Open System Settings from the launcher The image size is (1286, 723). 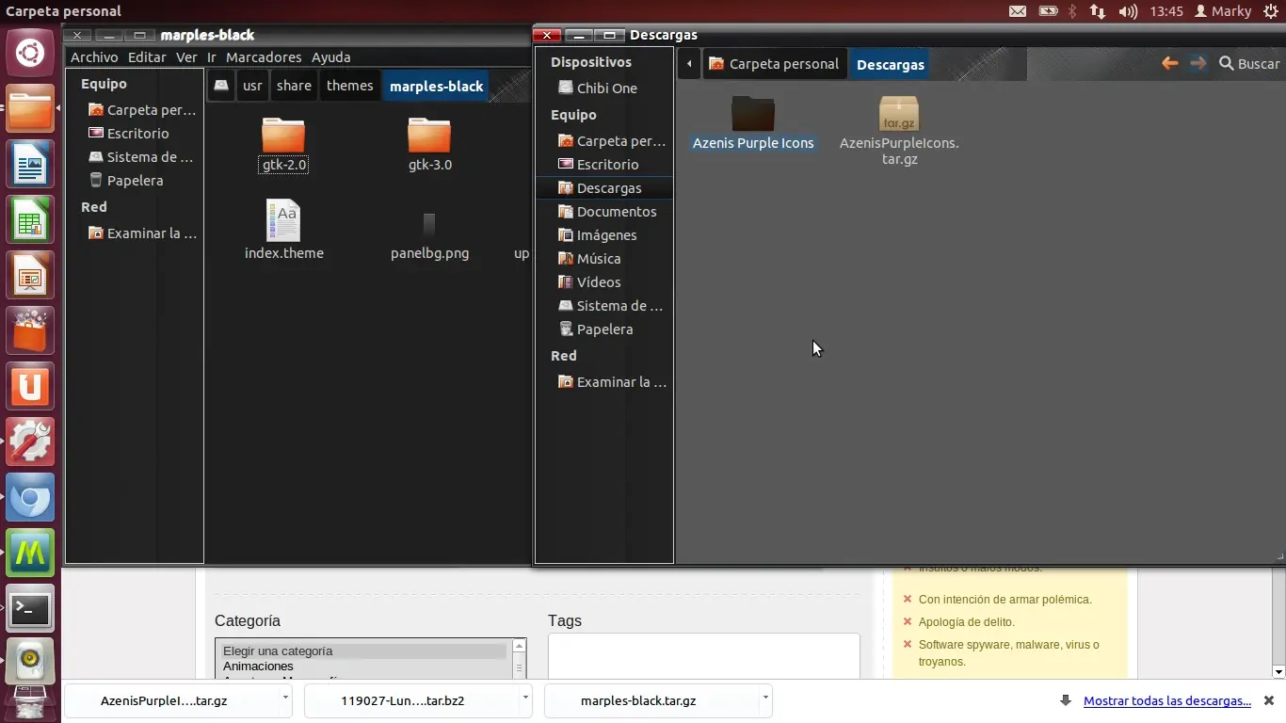[x=30, y=442]
